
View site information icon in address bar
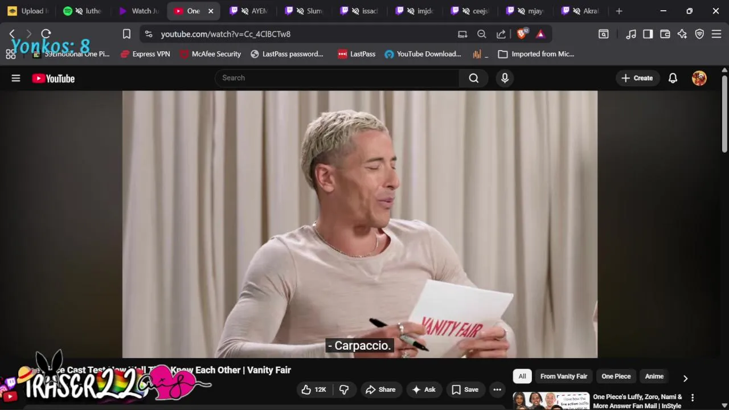point(149,34)
